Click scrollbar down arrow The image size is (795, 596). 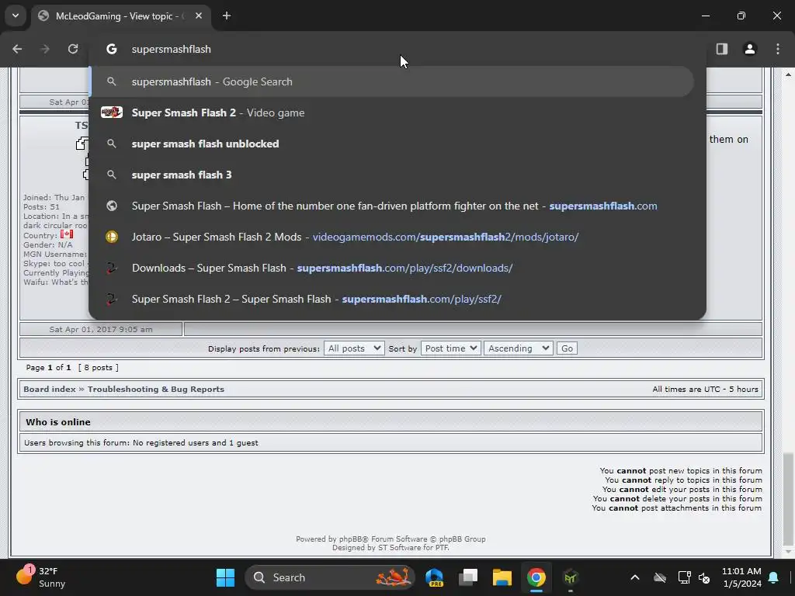point(788,552)
